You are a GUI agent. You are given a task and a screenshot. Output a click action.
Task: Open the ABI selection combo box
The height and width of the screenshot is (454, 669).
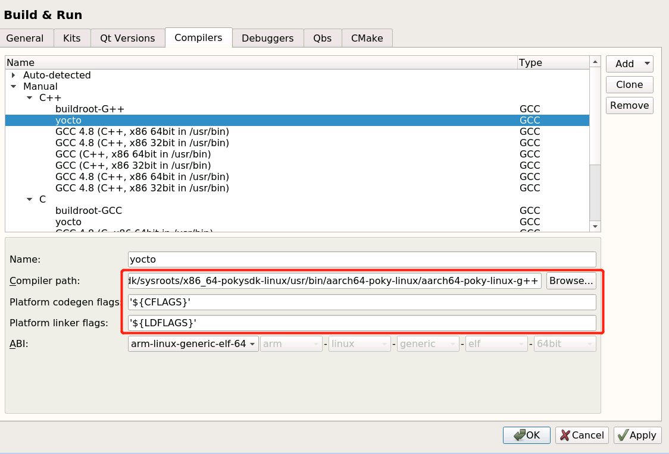(192, 343)
